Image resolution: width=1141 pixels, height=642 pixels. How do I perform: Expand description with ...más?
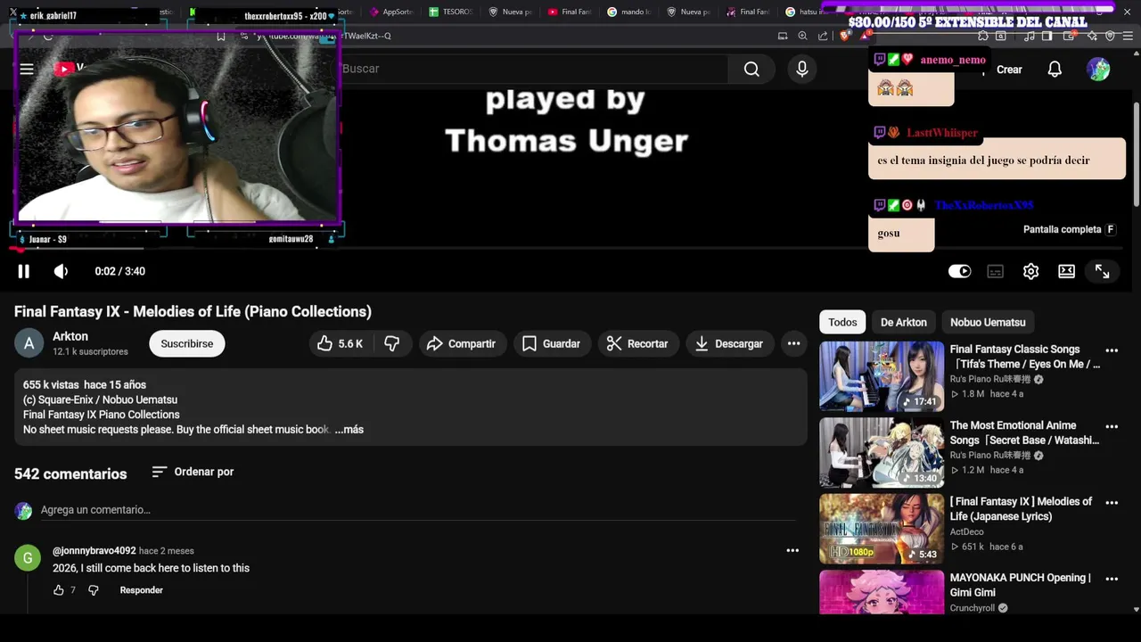[349, 430]
